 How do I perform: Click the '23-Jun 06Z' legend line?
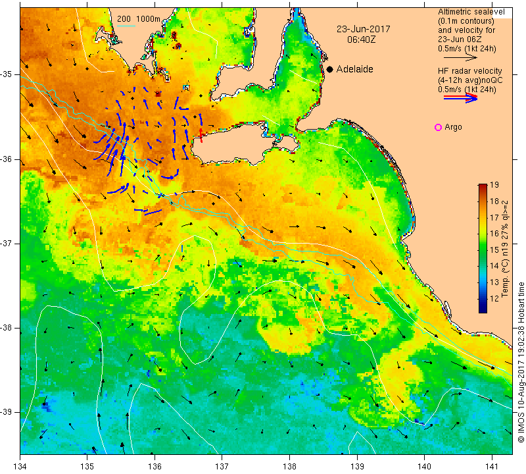coord(460,39)
